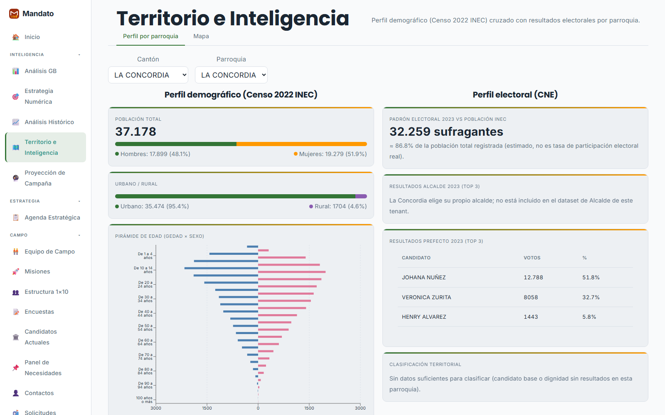
Task: Open Agenda Estratégica clipboard icon
Action: pos(16,217)
